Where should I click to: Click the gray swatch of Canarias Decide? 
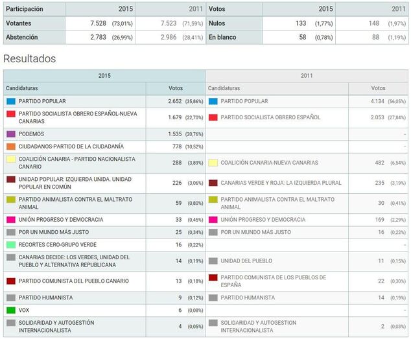11,257
